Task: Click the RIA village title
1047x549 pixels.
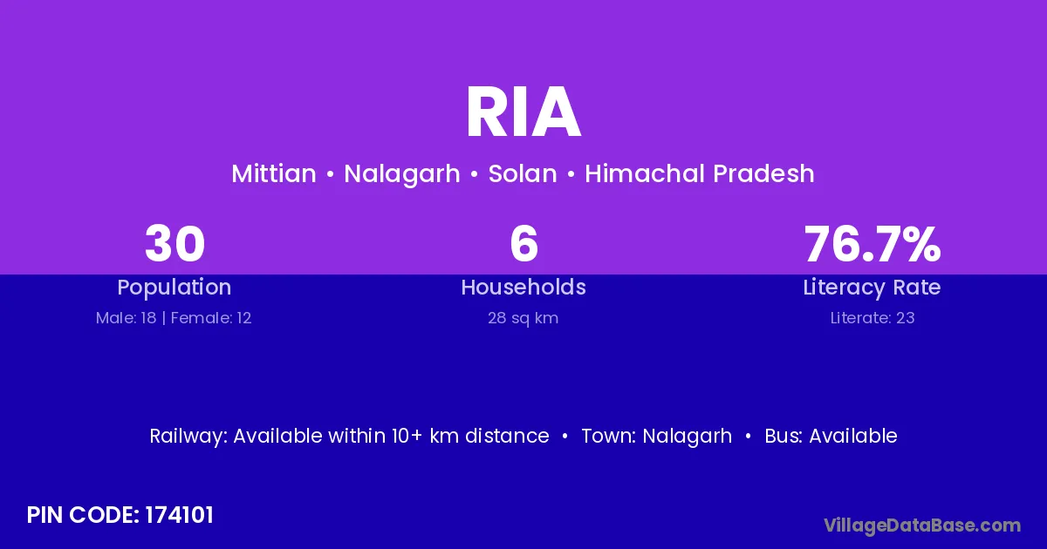Action: [x=523, y=113]
